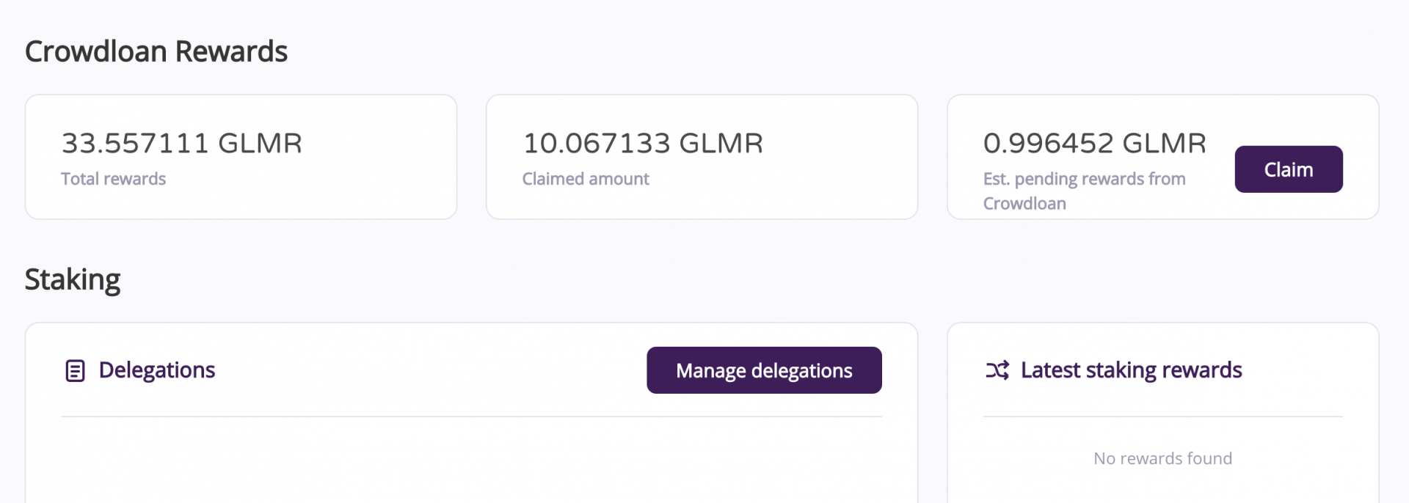Click the Claim button
Viewport: 1409px width, 503px height.
1289,169
